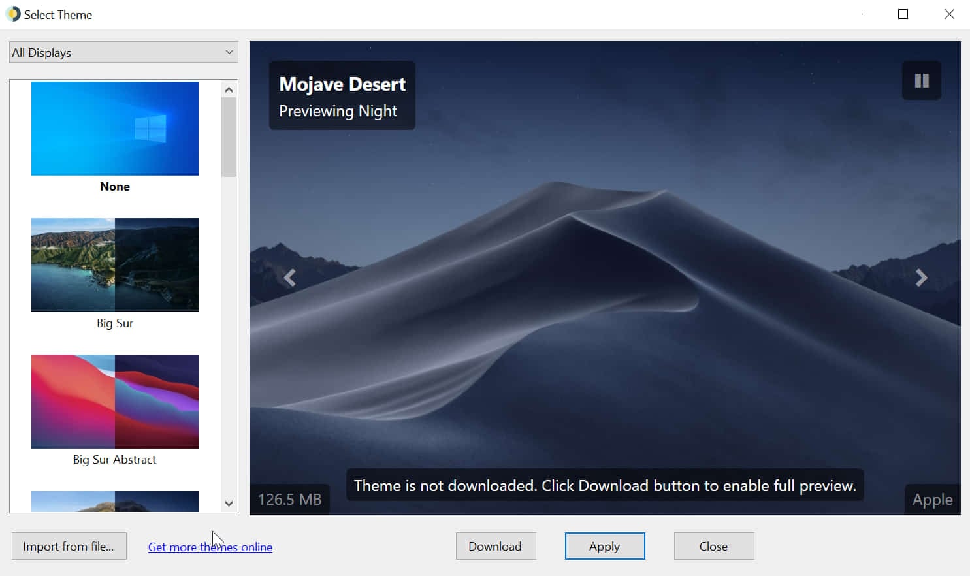Pause the theme preview slideshow
The height and width of the screenshot is (576, 970).
tap(921, 80)
